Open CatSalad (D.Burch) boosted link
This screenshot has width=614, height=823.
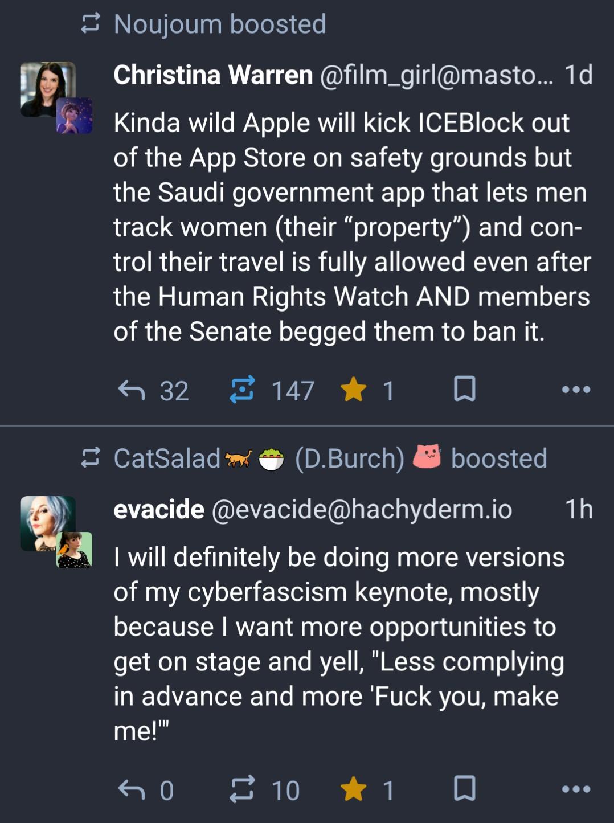click(330, 458)
